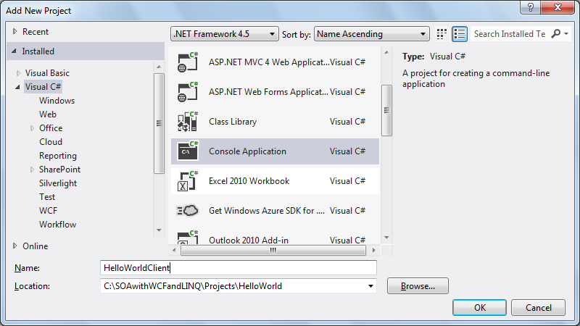
Task: Select the ASP.NET Web Forms Application icon
Action: pyautogui.click(x=188, y=92)
